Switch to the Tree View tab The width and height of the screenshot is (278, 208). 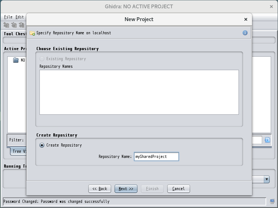pyautogui.click(x=18, y=151)
